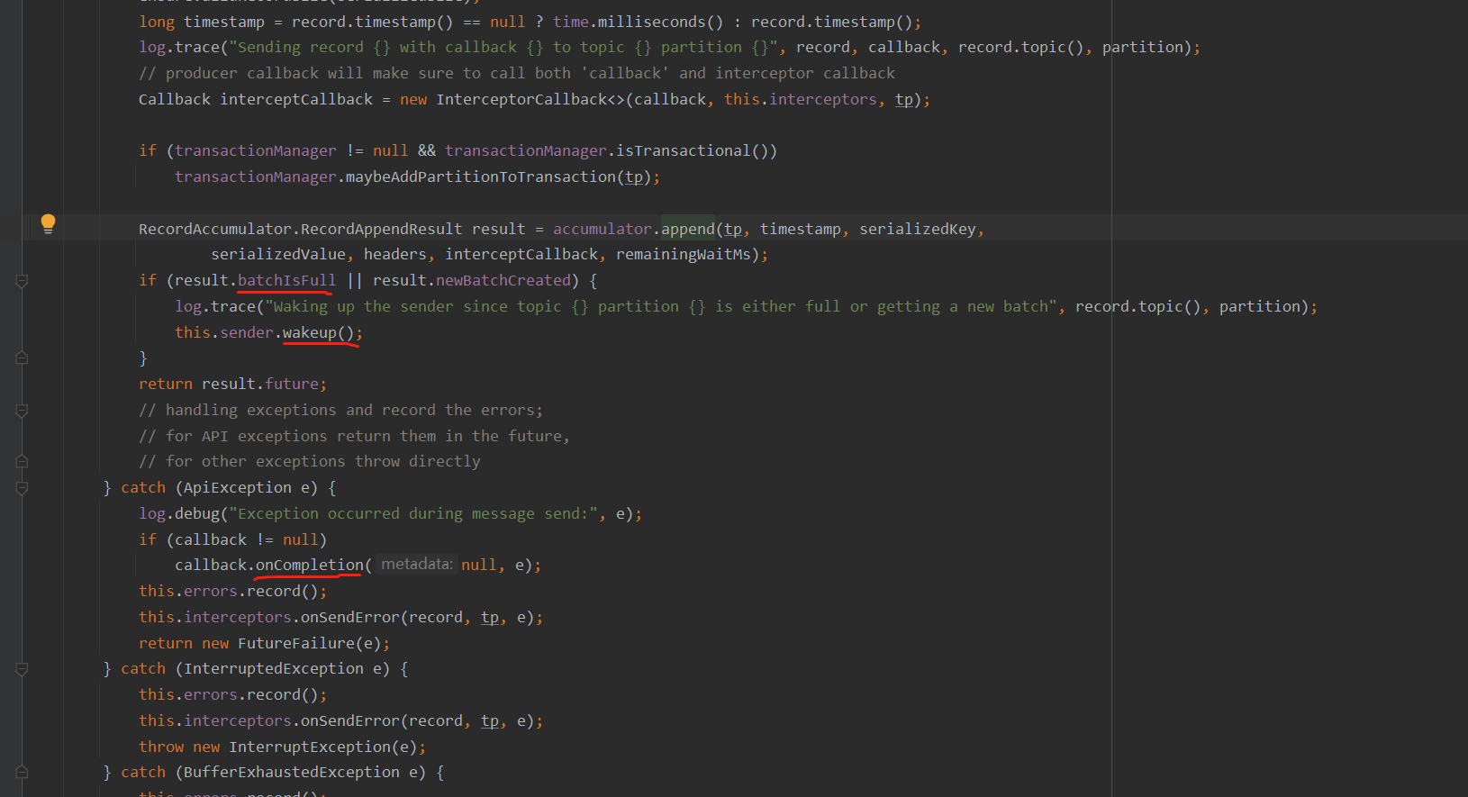Click fold end marker at closing brace after wakeup
The width and height of the screenshot is (1468, 797).
coord(23,358)
